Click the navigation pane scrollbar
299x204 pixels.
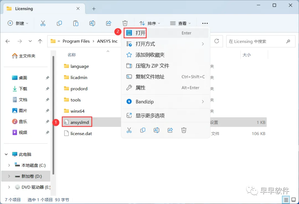click(53, 115)
